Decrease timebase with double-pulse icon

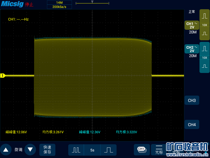[76, 150]
